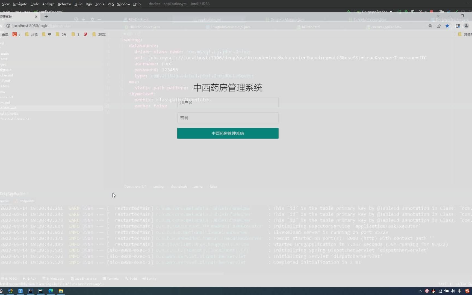Open the 百度 bookmark
472x295 pixels.
coord(5,34)
